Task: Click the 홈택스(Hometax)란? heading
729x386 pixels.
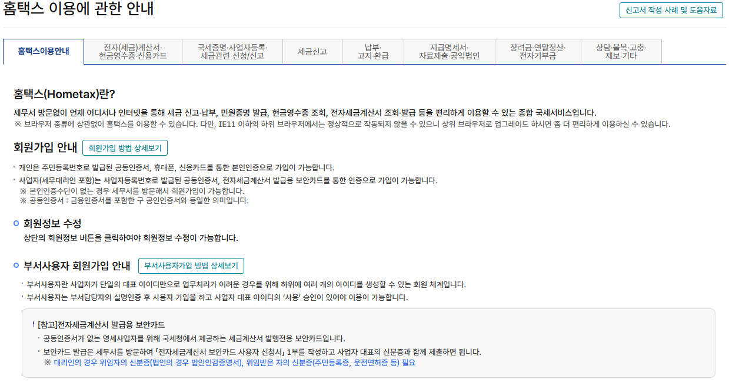Action: [x=65, y=95]
